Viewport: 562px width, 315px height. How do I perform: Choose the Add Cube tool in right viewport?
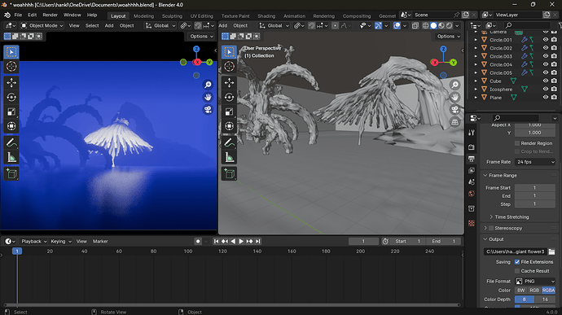230,174
